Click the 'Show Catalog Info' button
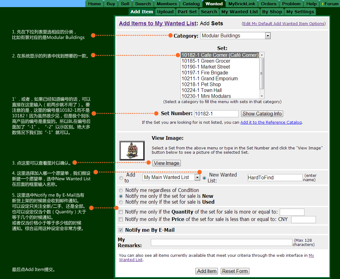The height and width of the screenshot is (279, 340). pos(262,114)
